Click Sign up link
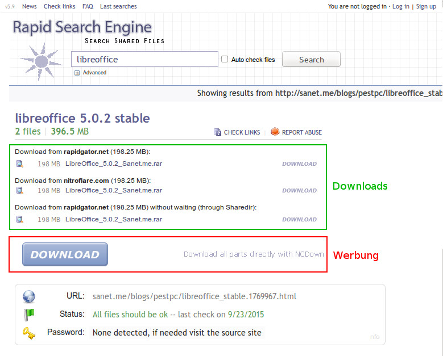Viewport: 443px width, 356px height. [x=426, y=6]
